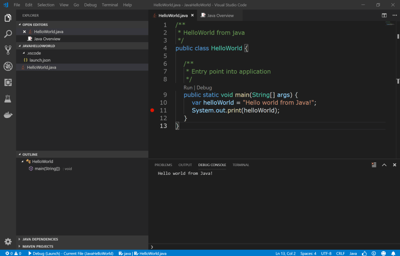The height and width of the screenshot is (256, 400).
Task: Open the File menu
Action: pos(17,5)
